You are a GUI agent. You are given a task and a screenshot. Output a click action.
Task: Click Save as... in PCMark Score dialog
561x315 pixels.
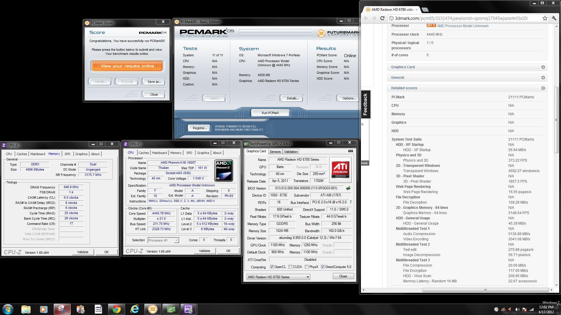[x=154, y=82]
